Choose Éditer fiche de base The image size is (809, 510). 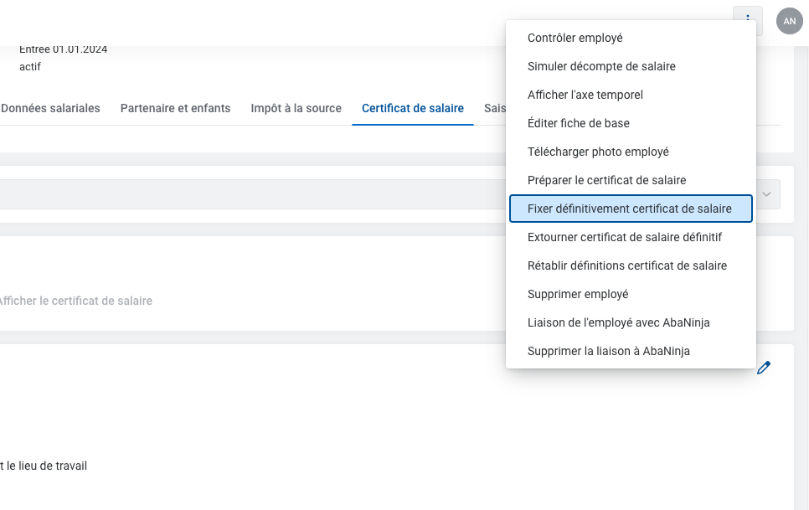tap(578, 123)
